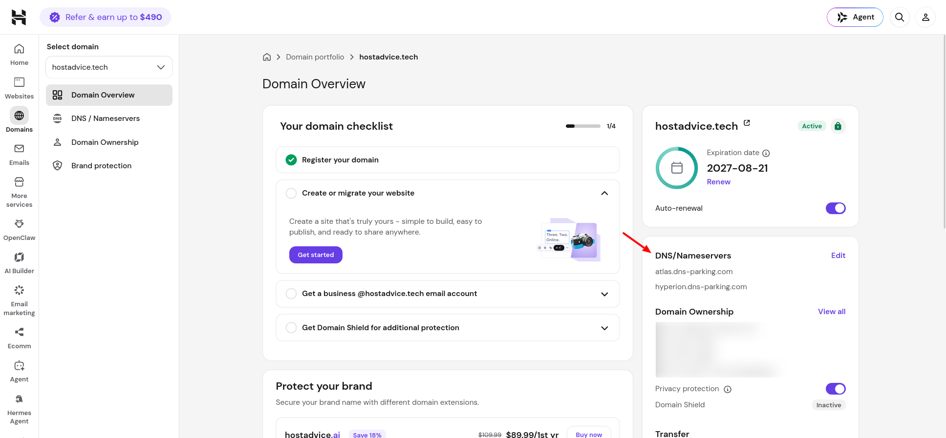Click Refer & earn up to $490 banner

point(105,17)
